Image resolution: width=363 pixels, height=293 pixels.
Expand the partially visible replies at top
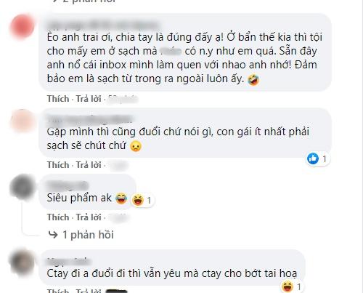83,1
